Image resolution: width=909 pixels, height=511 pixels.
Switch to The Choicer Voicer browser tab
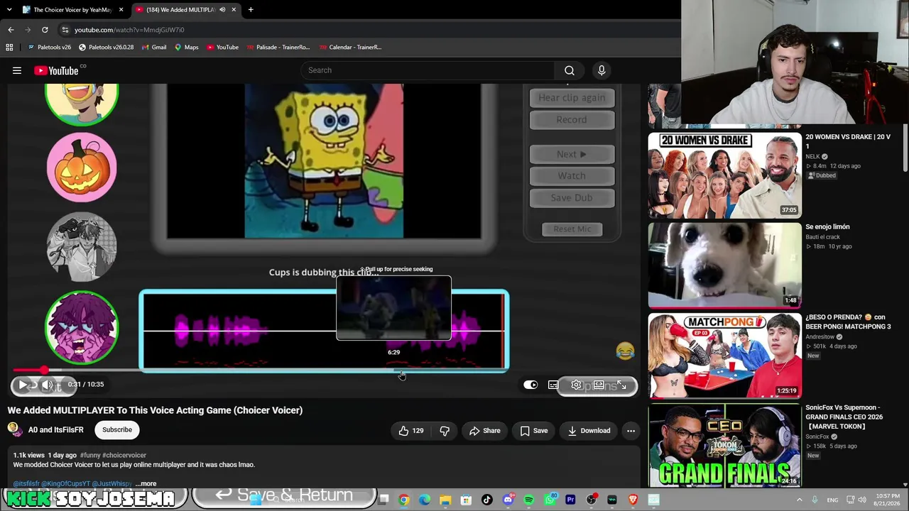click(x=72, y=10)
